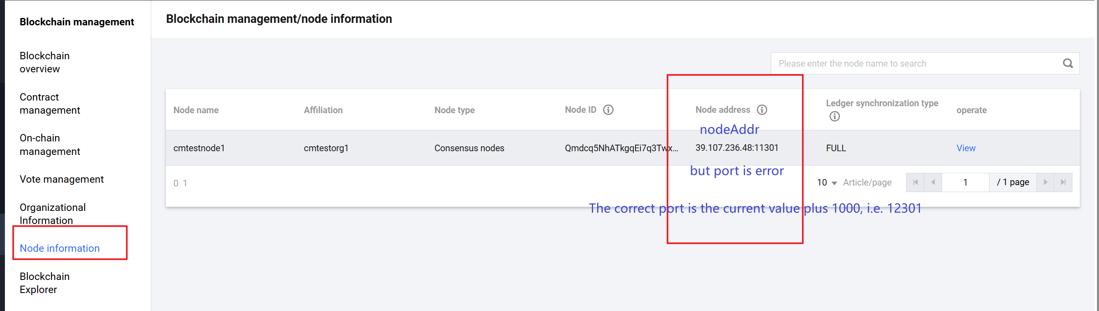Screen dimensions: 1099x311
Task: Open Contract management menu item
Action: click(49, 104)
